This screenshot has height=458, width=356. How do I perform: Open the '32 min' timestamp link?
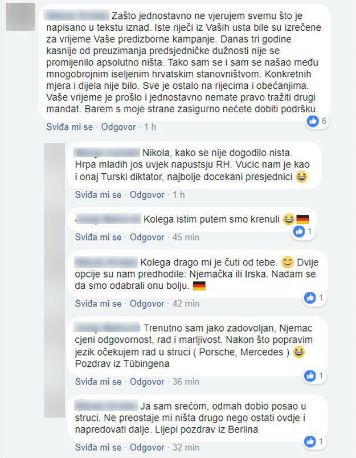tap(186, 448)
